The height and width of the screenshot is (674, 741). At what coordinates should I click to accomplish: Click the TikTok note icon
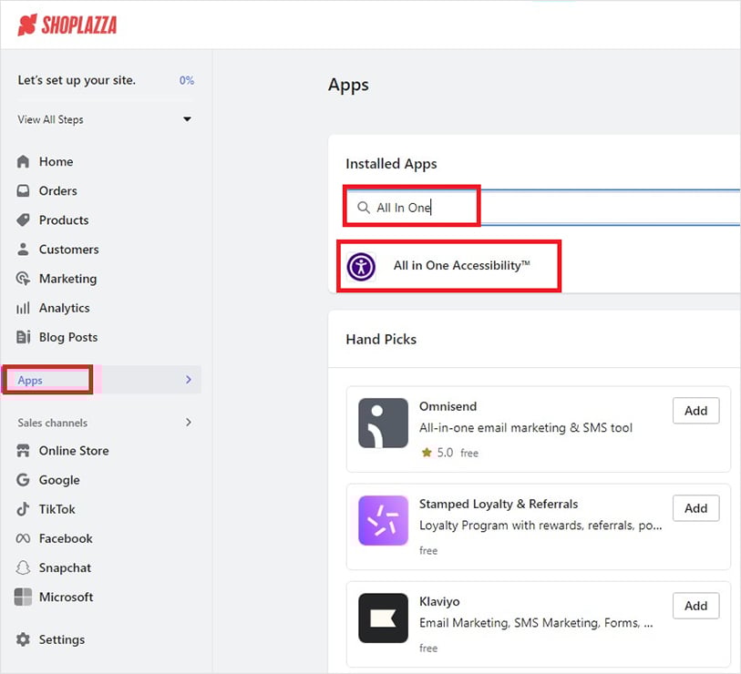coord(23,509)
